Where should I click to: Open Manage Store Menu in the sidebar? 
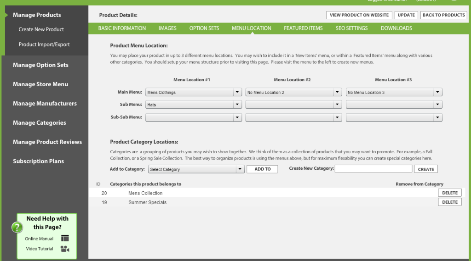[40, 84]
